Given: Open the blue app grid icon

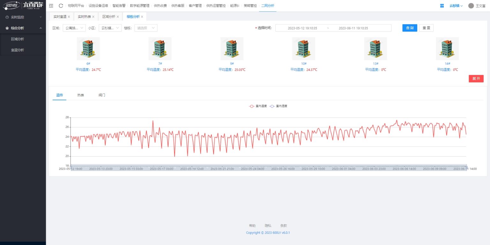Looking at the screenshot, I should click(x=442, y=6).
